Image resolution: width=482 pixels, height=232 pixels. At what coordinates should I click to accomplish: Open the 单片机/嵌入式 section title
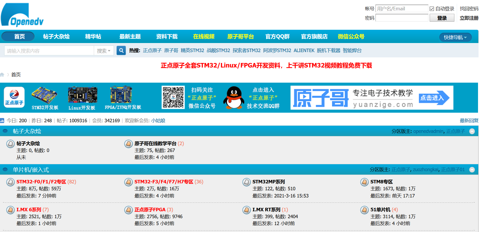point(31,170)
